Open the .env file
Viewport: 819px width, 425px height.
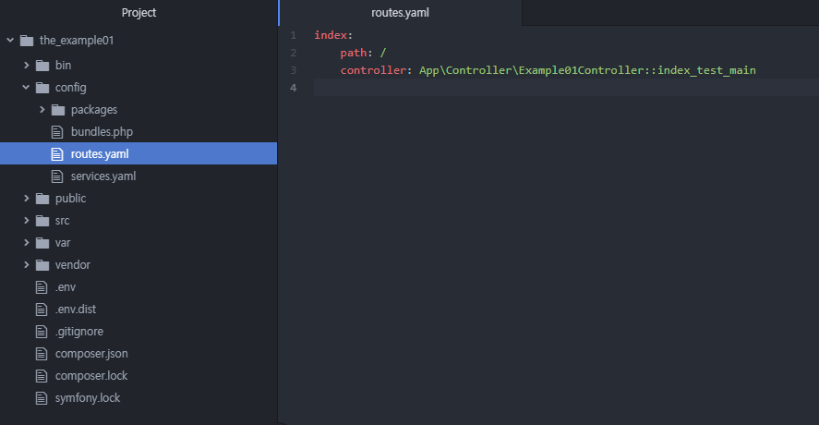[65, 287]
